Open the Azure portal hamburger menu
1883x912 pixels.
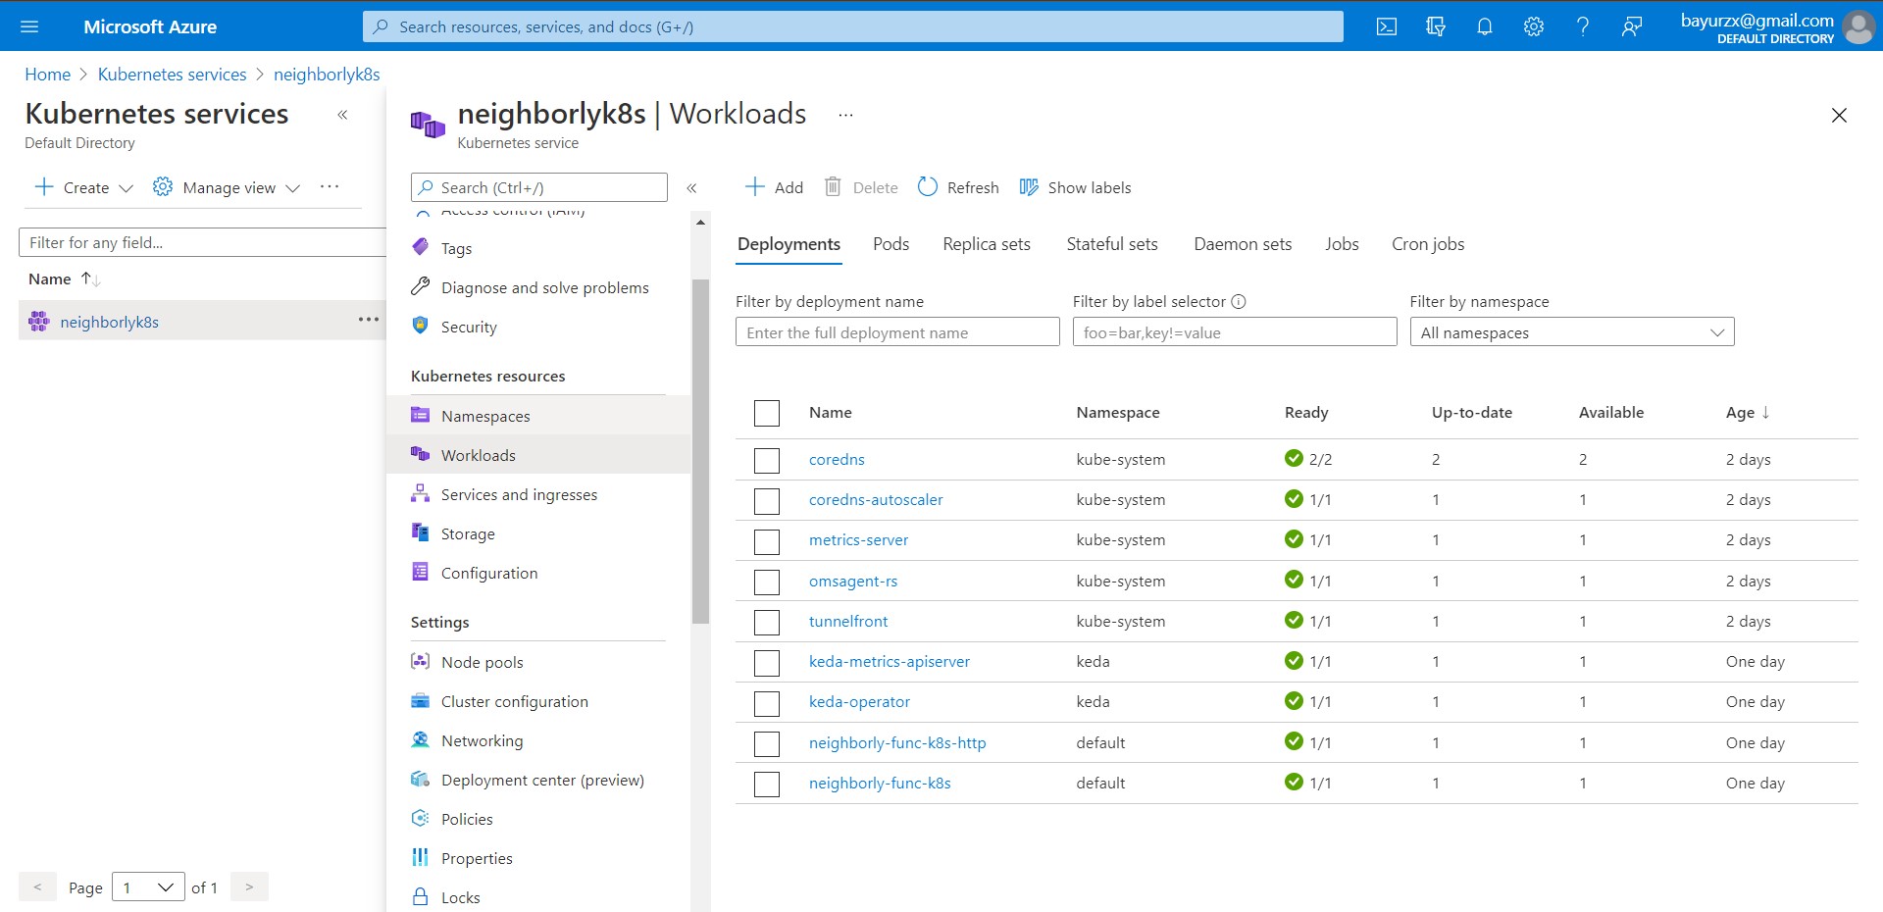tap(29, 26)
